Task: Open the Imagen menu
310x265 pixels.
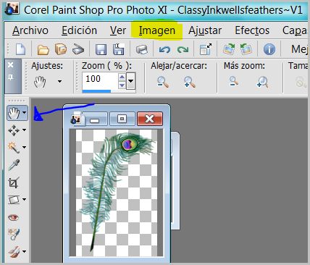Action: point(157,30)
